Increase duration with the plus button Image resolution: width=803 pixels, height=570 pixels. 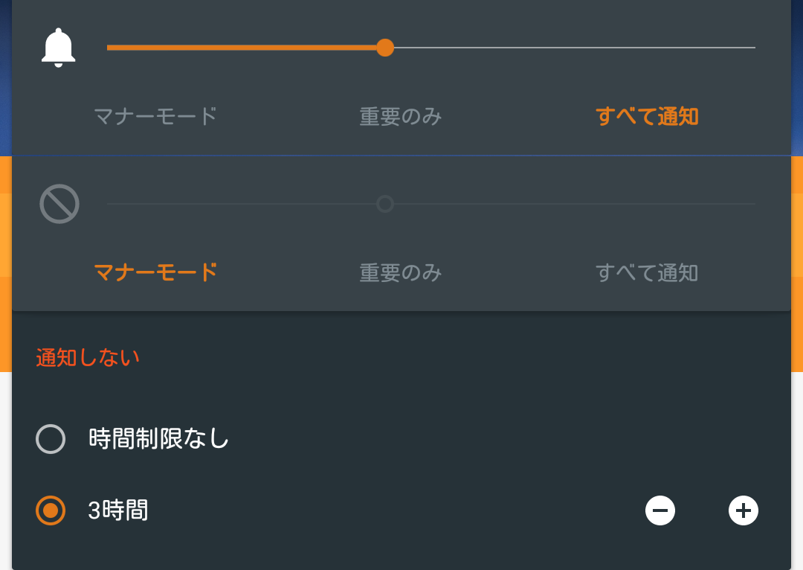coord(743,510)
